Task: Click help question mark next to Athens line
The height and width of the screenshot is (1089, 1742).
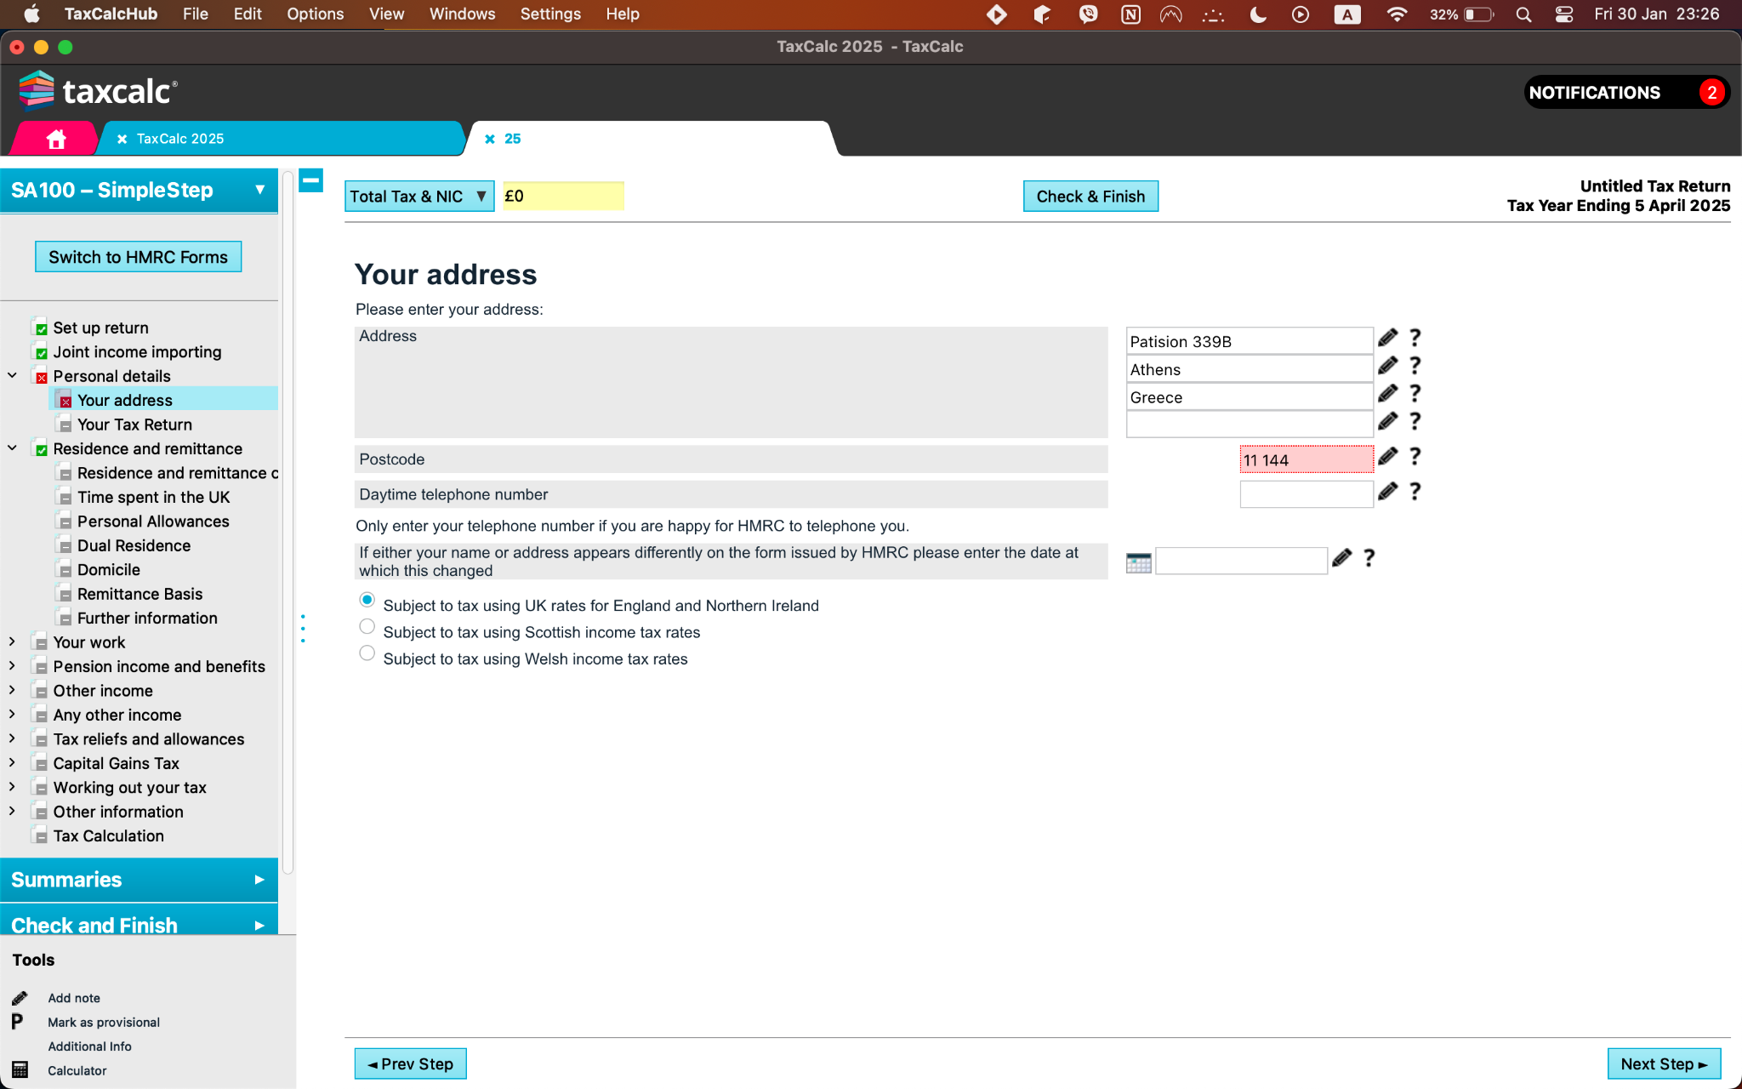Action: [1415, 366]
